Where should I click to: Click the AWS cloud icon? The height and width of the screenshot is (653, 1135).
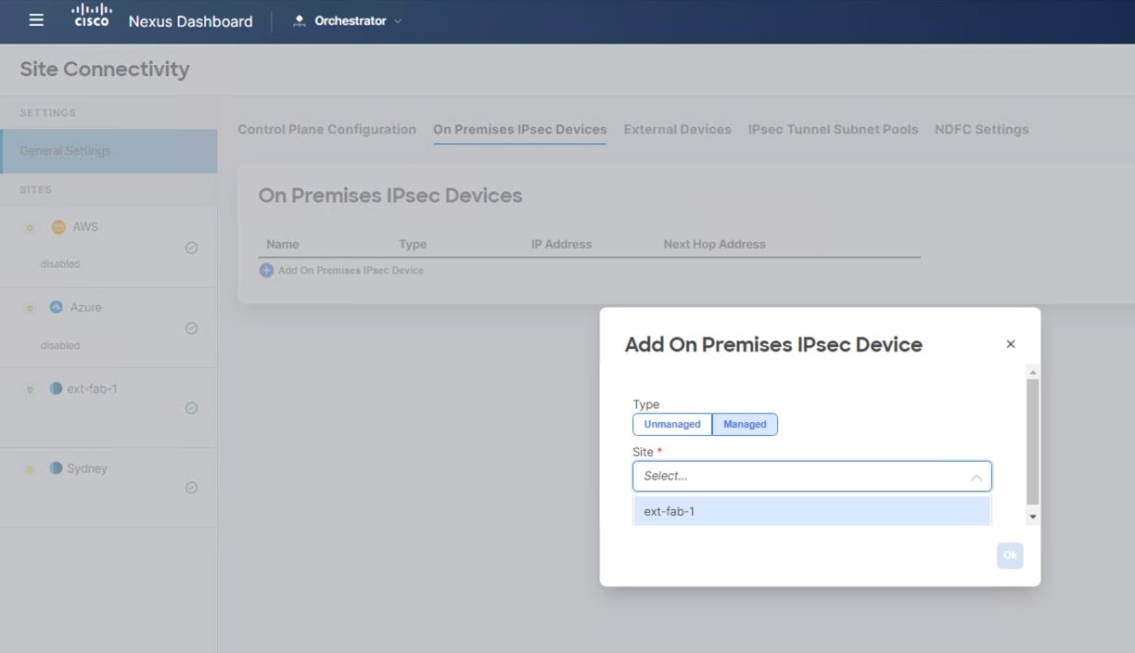point(58,227)
